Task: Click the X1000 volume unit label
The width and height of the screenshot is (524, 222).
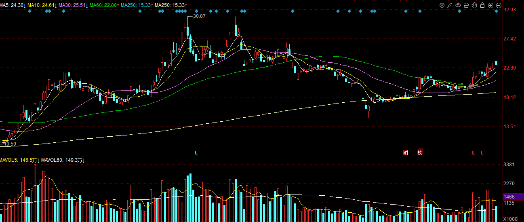Action: (509, 219)
